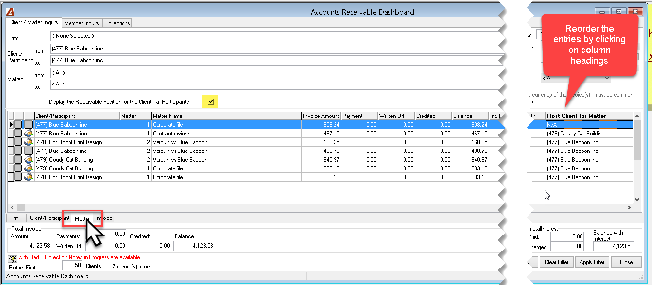Image resolution: width=652 pixels, height=285 pixels.
Task: Click the Apply Filter button
Action: pyautogui.click(x=592, y=262)
